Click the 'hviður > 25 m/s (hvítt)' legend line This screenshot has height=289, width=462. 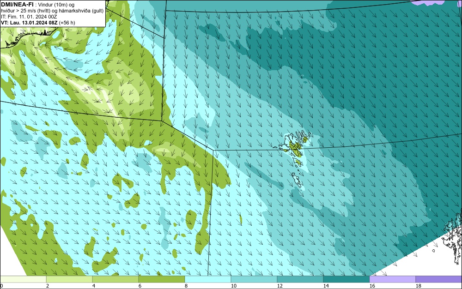pos(52,11)
